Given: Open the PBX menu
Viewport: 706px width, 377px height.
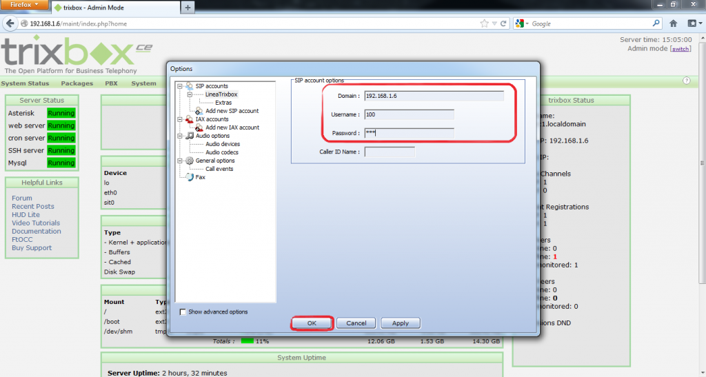Looking at the screenshot, I should coord(111,83).
